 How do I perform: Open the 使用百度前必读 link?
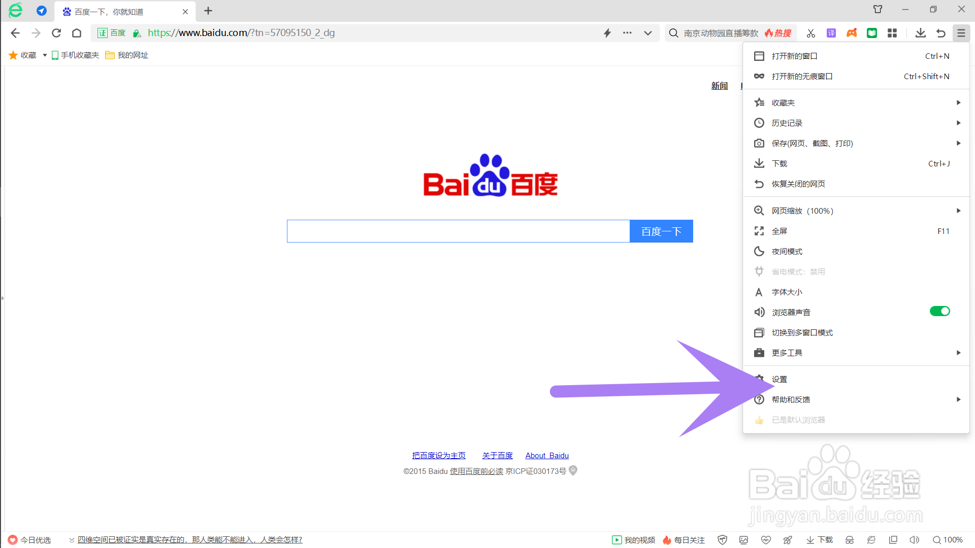(476, 471)
